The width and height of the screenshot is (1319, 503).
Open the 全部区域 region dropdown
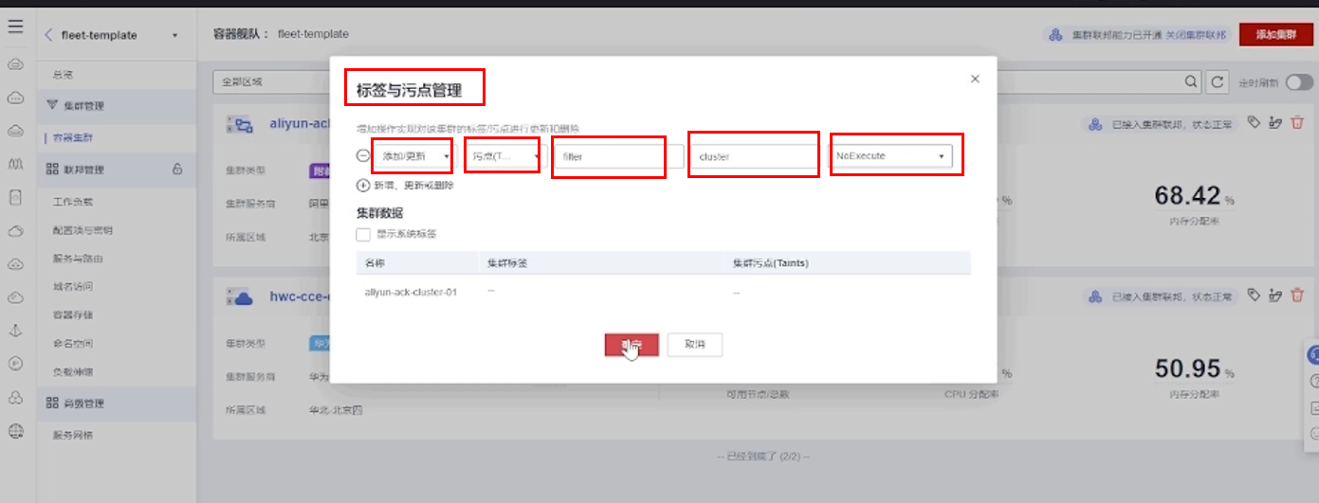point(271,82)
